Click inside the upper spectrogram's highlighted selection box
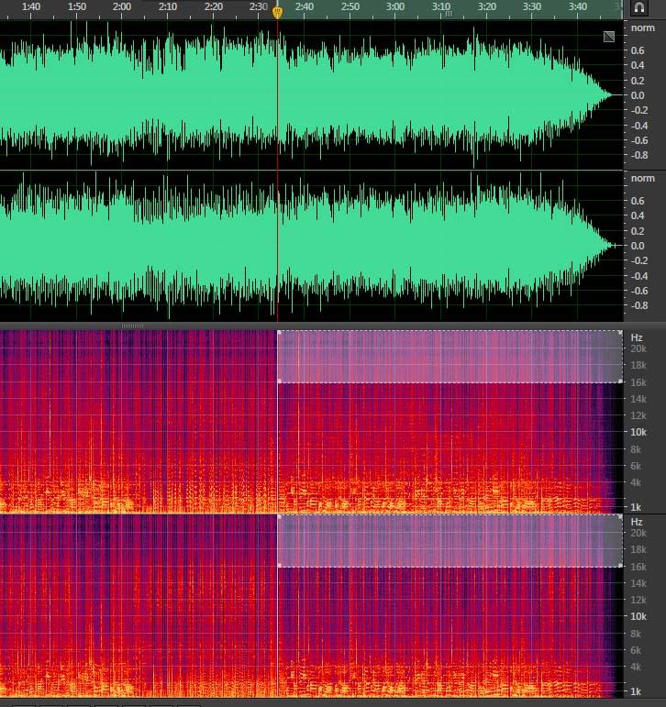 (450, 357)
